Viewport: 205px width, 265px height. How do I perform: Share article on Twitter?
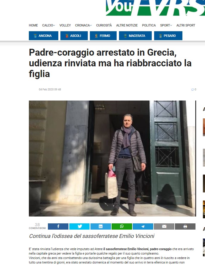(x=79, y=226)
